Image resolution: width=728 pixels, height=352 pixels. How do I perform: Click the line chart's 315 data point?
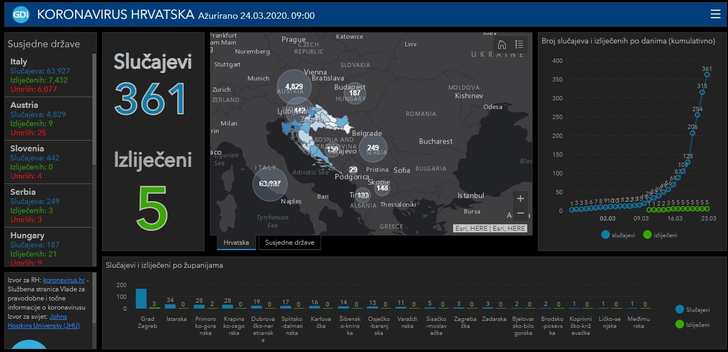click(702, 92)
